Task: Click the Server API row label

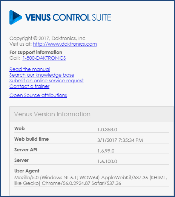Action: pyautogui.click(x=26, y=150)
